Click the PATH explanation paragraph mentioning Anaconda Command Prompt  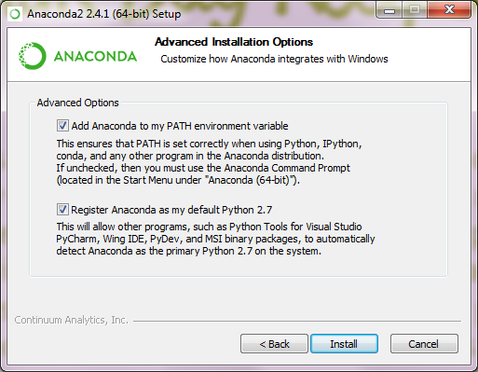[x=209, y=162]
